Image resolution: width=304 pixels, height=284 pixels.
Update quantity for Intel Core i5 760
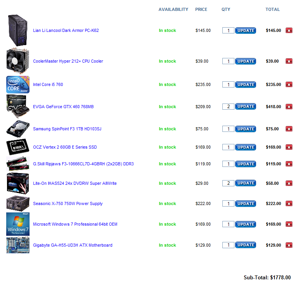[x=246, y=84]
